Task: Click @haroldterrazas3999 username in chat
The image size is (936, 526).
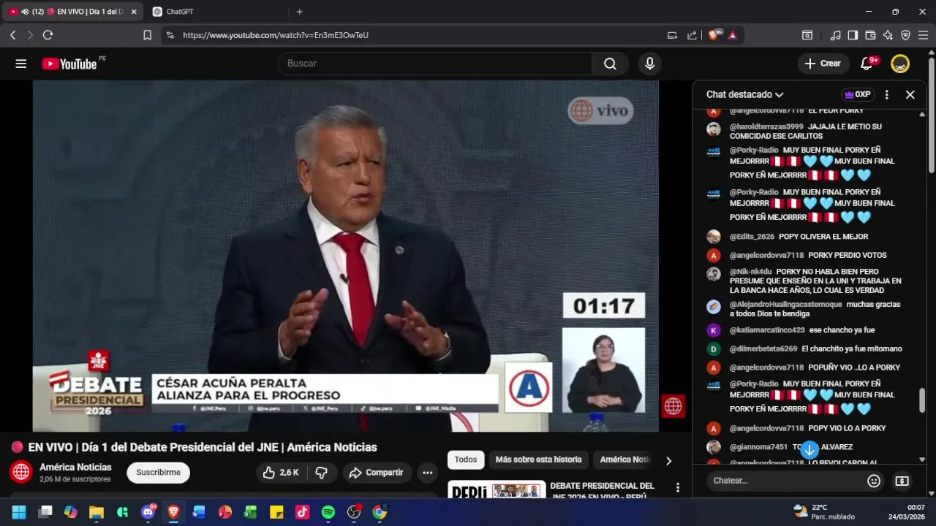Action: click(x=766, y=126)
